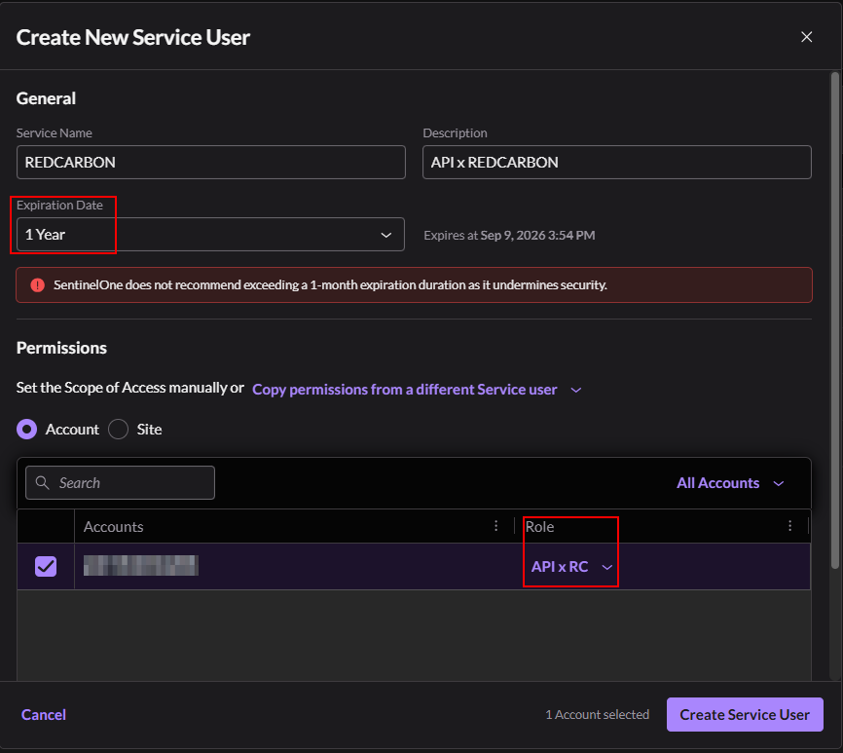This screenshot has height=753, width=843.
Task: Close the Create New Service User dialog
Action: tap(806, 37)
